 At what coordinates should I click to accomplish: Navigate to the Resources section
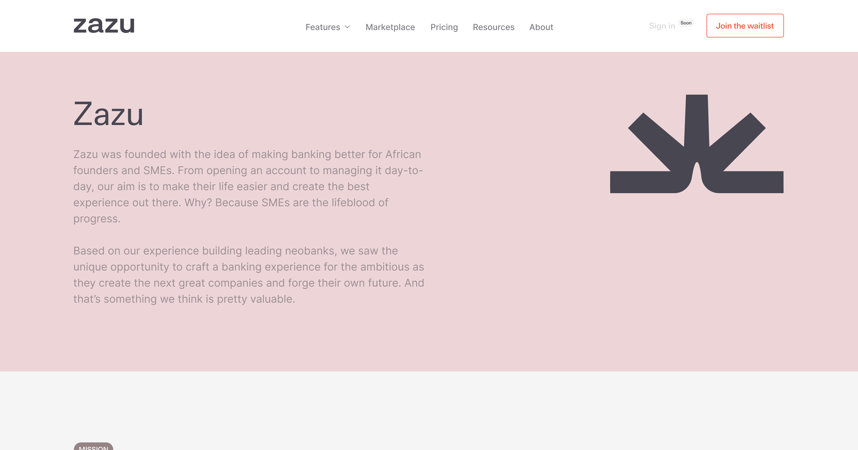pyautogui.click(x=493, y=27)
